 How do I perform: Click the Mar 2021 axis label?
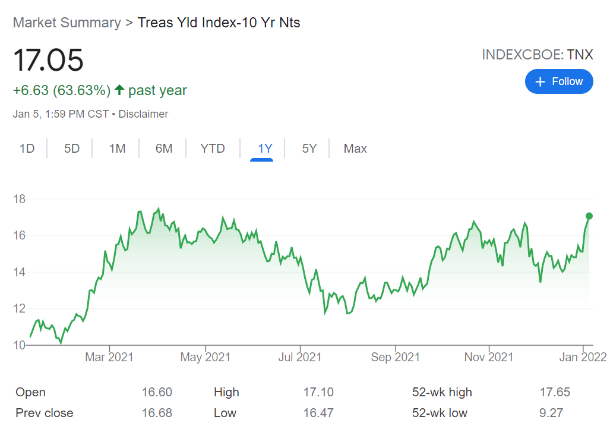click(x=109, y=357)
